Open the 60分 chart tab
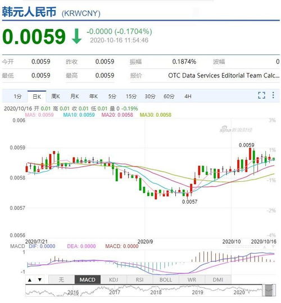The image size is (281, 303). 169,97
